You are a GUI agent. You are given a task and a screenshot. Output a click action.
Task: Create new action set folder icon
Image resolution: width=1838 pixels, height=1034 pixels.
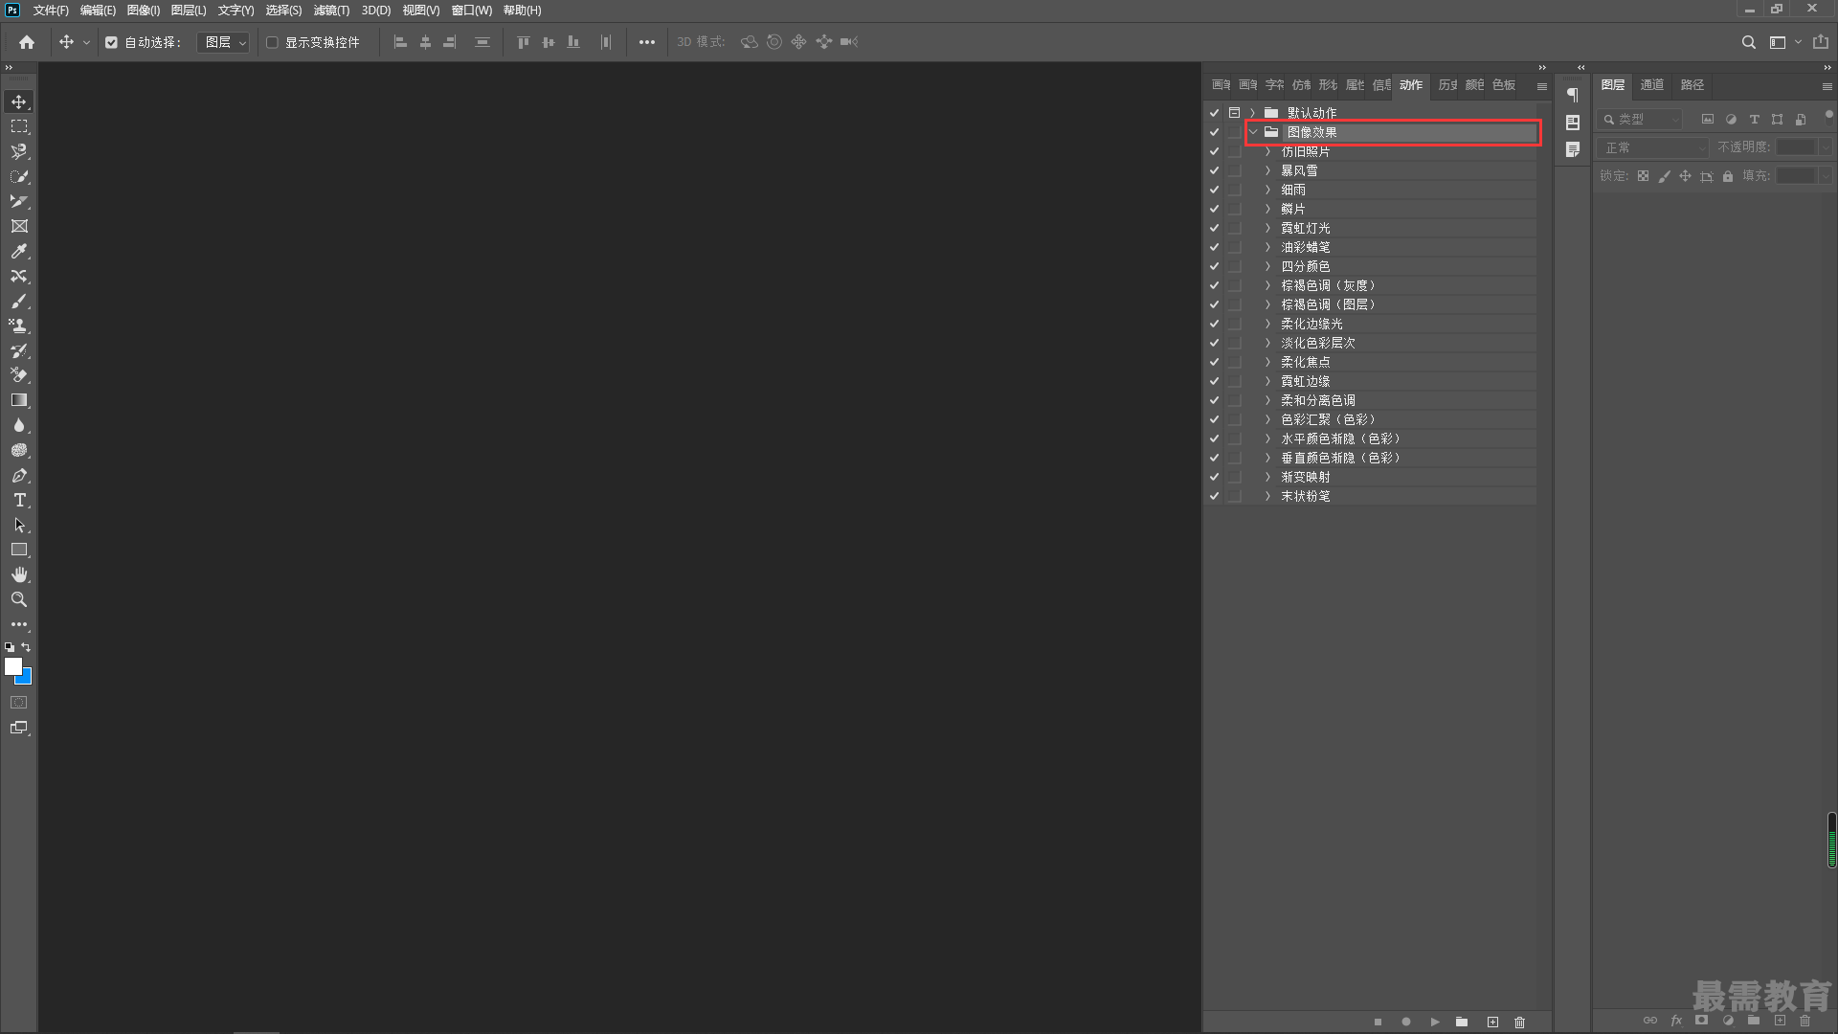click(x=1462, y=1022)
